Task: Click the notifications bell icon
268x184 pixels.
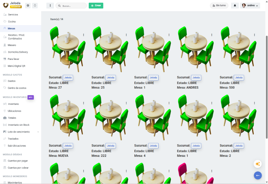Action: [235, 5]
